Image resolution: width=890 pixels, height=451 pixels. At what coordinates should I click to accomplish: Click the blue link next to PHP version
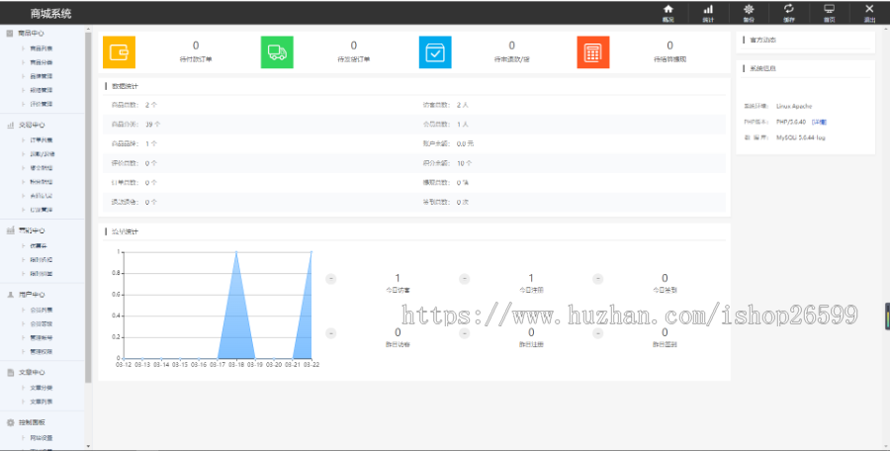(x=820, y=121)
